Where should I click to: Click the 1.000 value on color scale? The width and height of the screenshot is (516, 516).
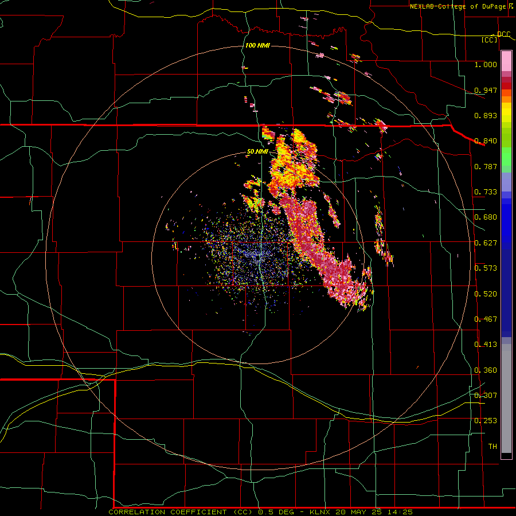tap(486, 64)
